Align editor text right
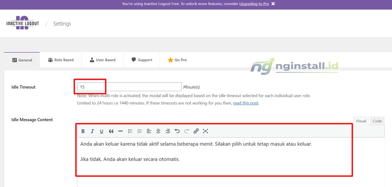This screenshot has width=392, height=187. 168,131
